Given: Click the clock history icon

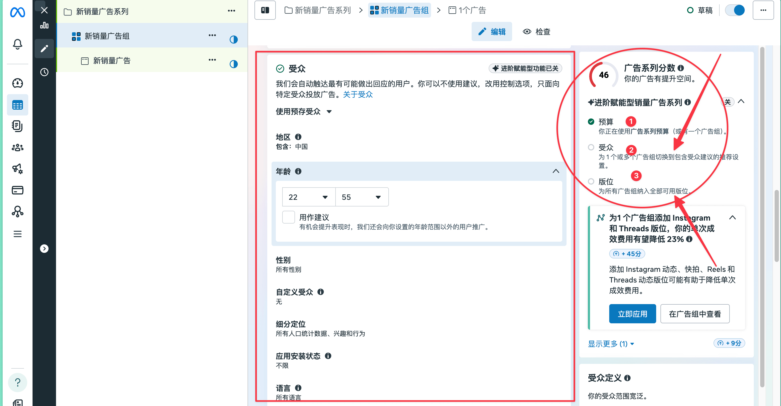Looking at the screenshot, I should click(x=44, y=72).
